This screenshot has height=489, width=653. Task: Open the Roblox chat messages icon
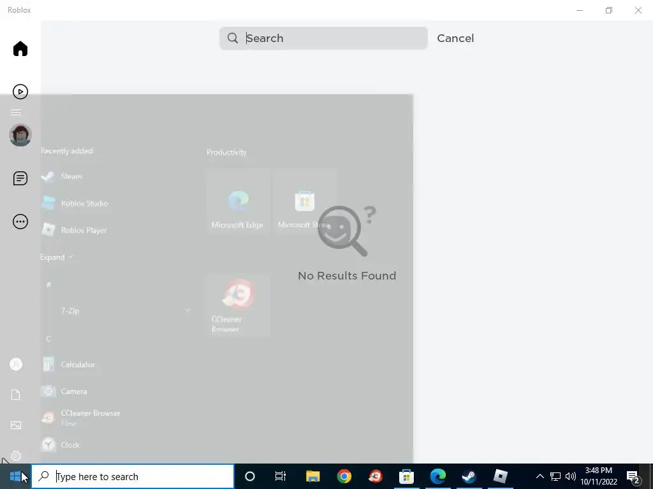20,178
